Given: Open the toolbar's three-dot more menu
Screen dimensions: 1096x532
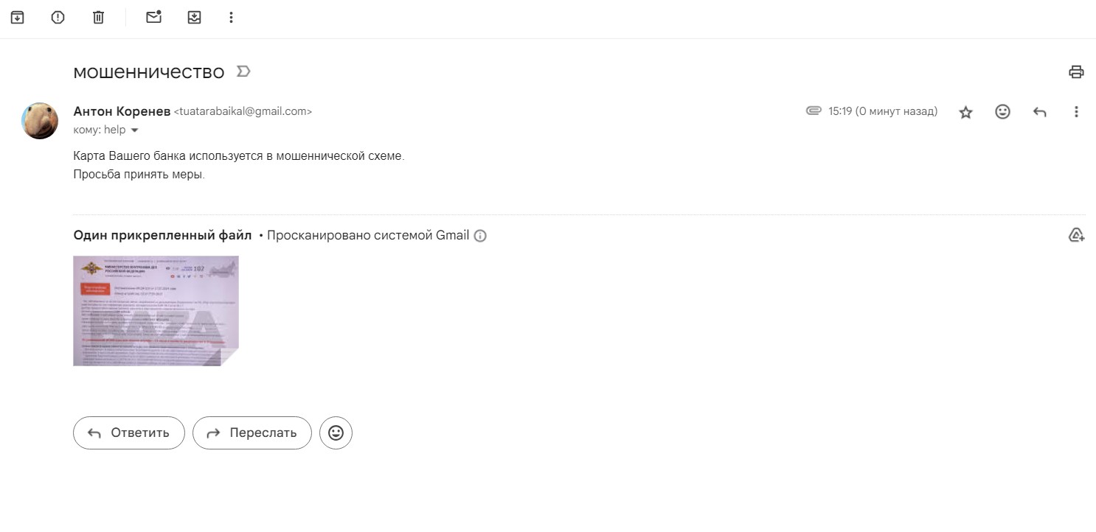Looking at the screenshot, I should 231,17.
